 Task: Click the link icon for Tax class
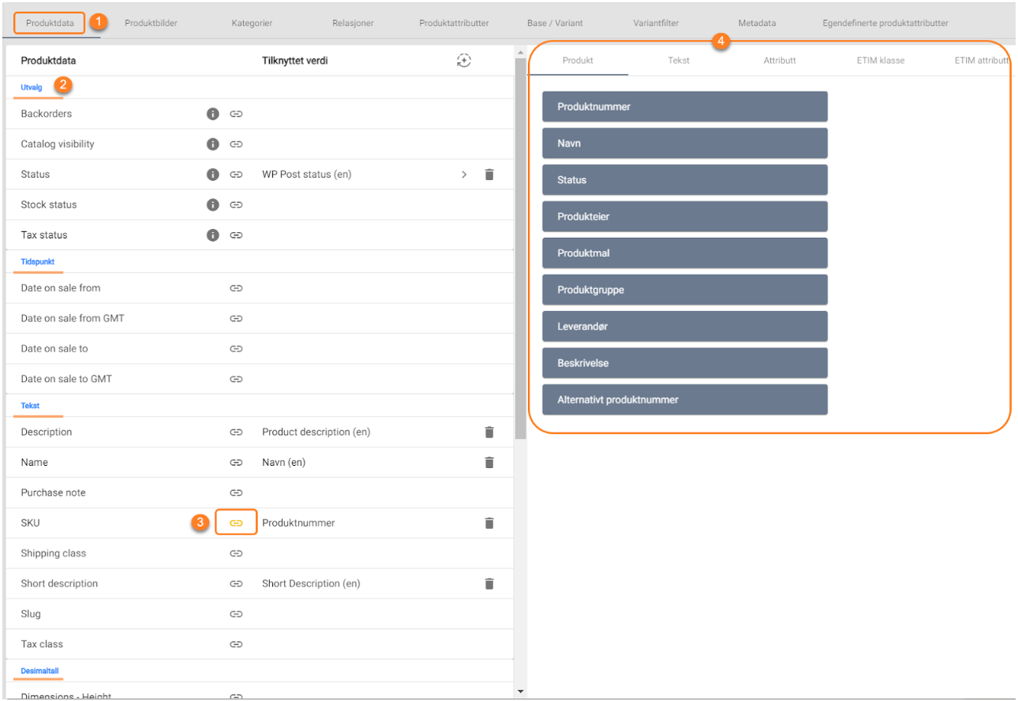236,644
